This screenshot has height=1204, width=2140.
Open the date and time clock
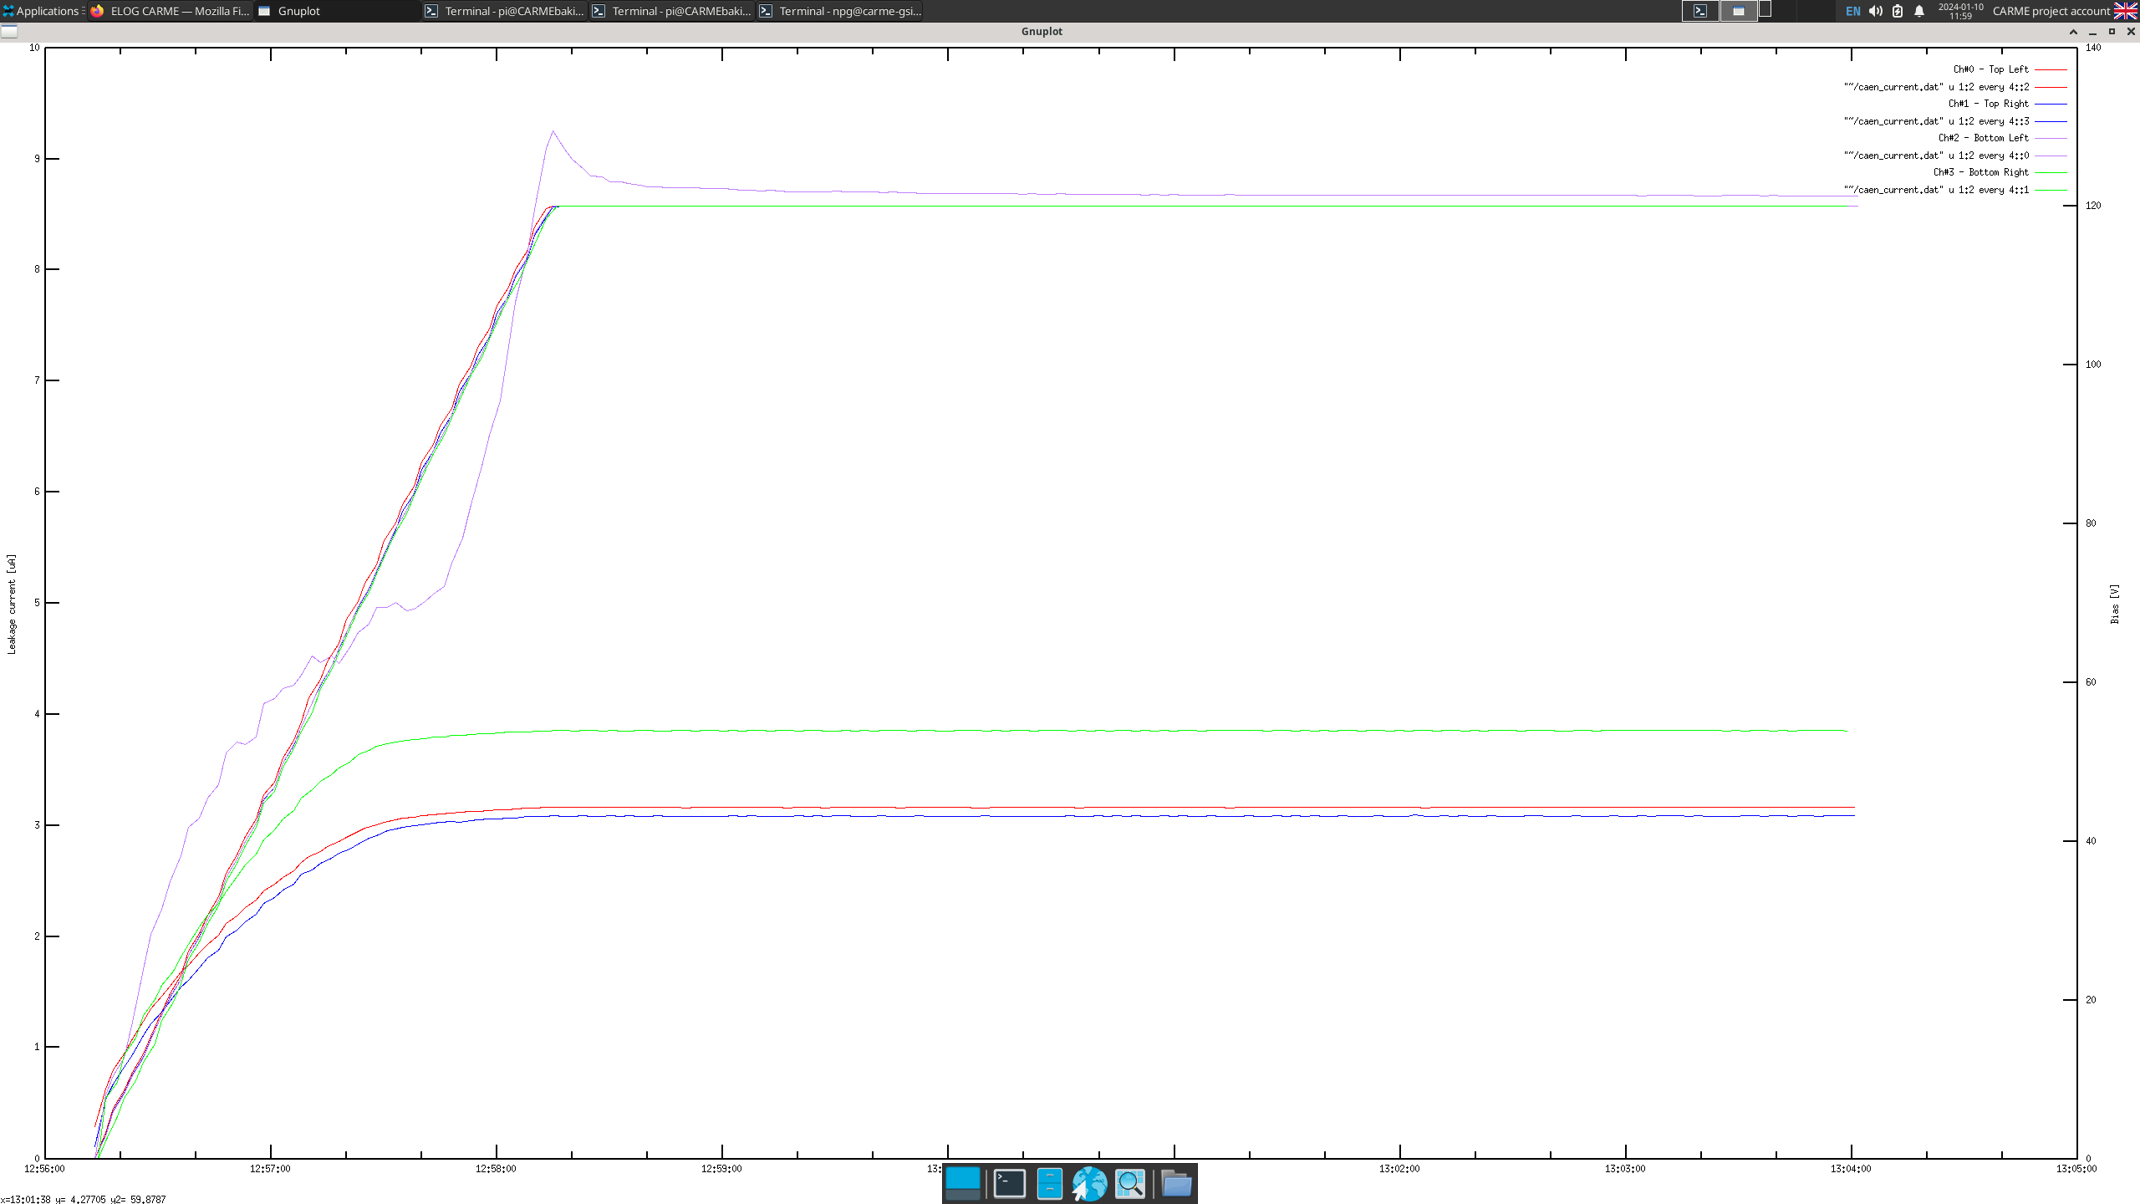1960,11
